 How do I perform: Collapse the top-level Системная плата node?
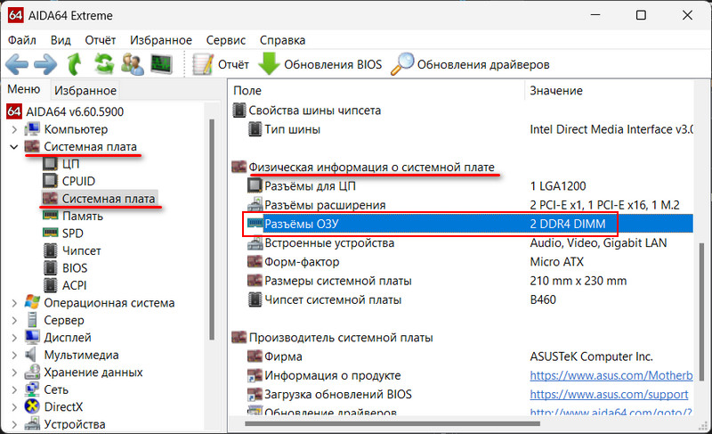pos(14,147)
